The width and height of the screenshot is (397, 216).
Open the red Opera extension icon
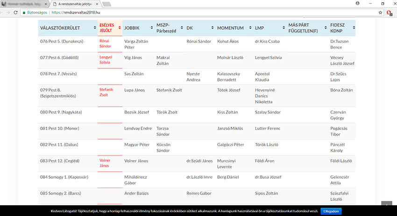point(390,13)
